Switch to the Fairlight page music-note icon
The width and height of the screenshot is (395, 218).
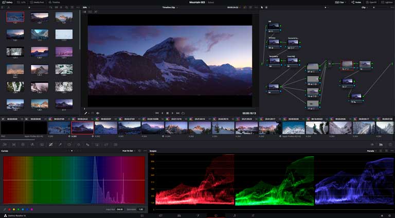(x=235, y=215)
